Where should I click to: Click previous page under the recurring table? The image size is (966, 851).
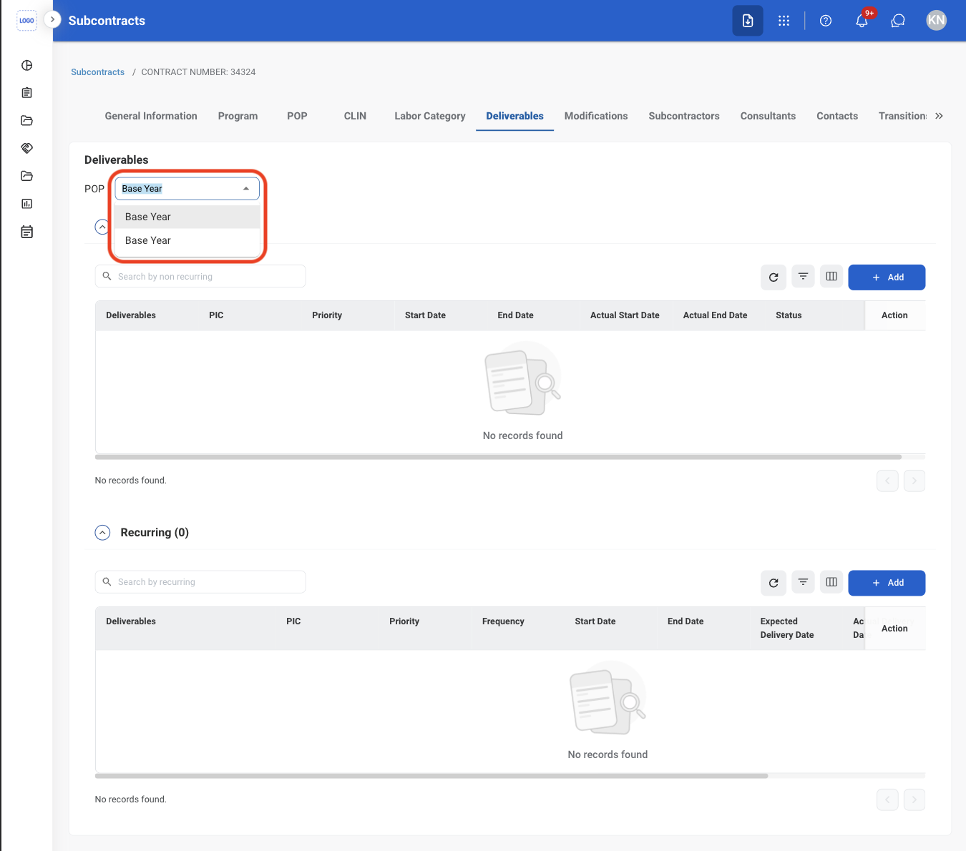point(887,800)
